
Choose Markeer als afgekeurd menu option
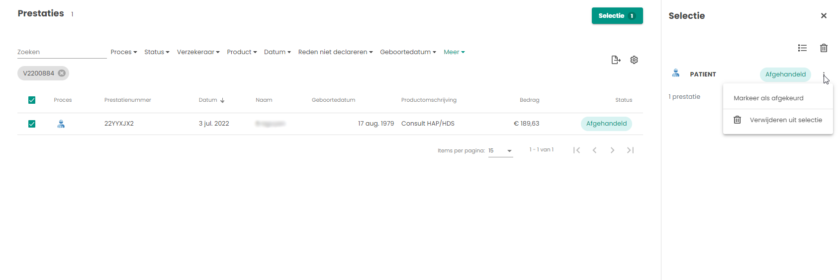click(x=768, y=98)
